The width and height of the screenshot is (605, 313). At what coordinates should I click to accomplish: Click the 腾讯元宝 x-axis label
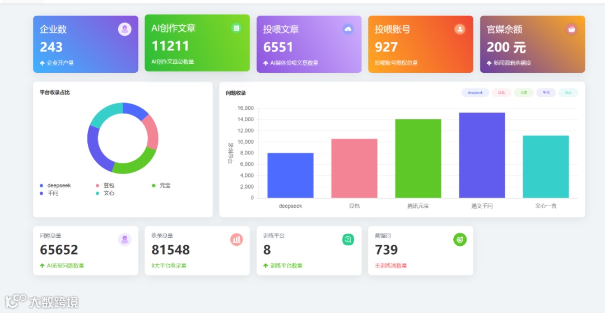(x=418, y=206)
